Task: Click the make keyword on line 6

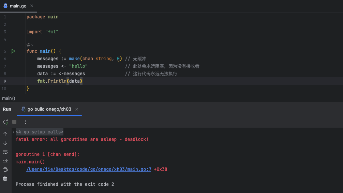Action: [x=74, y=59]
